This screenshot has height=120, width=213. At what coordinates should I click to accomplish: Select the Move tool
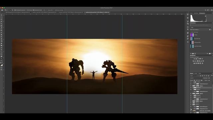pos(1,15)
